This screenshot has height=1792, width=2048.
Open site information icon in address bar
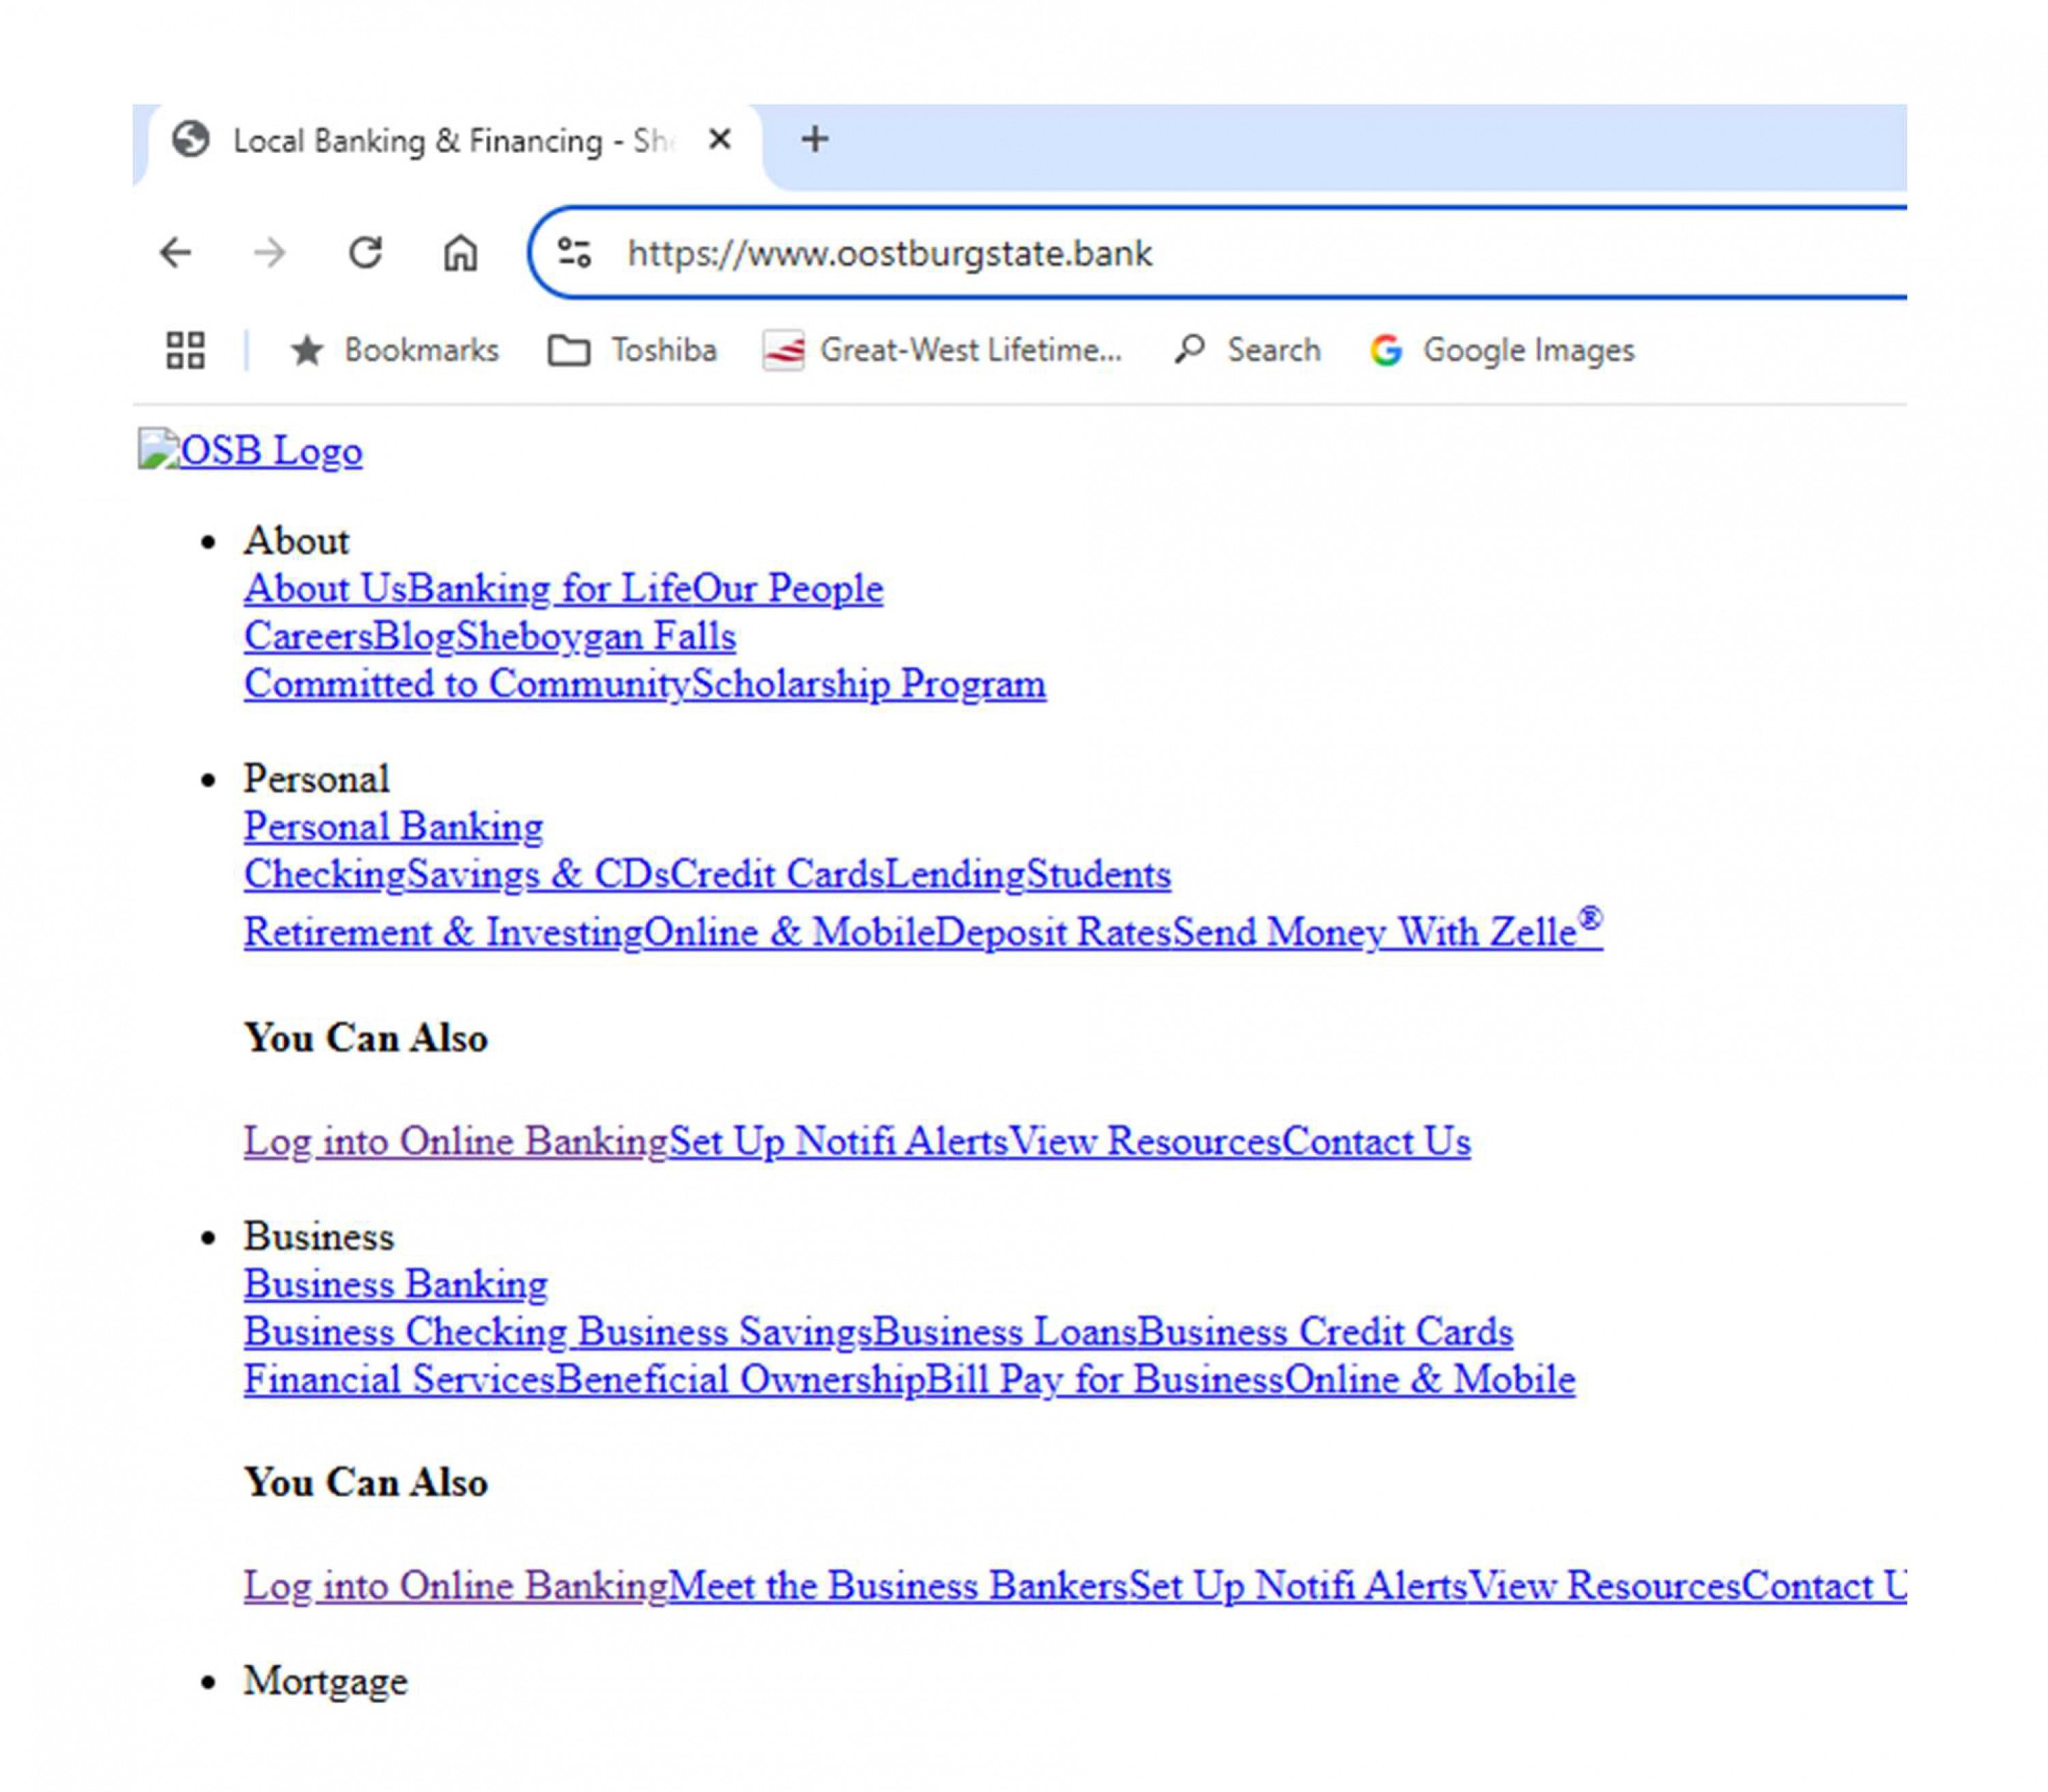click(x=574, y=253)
